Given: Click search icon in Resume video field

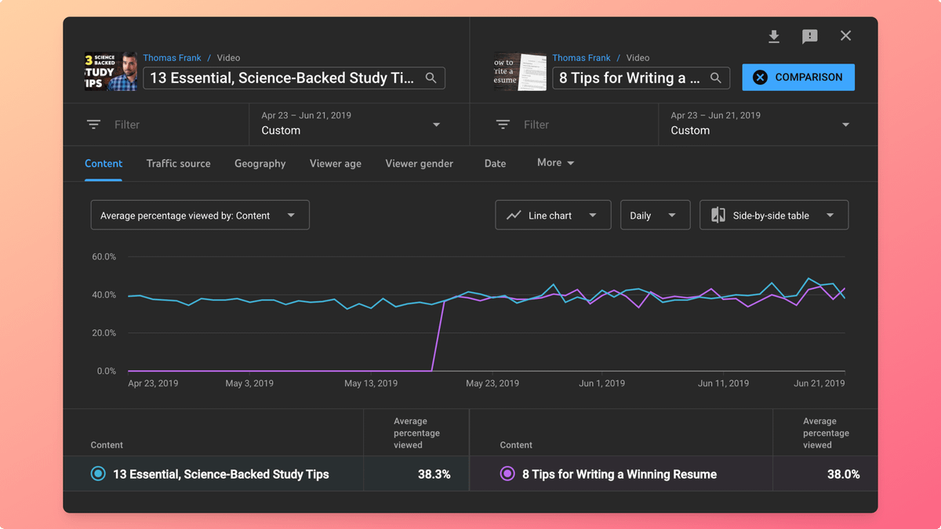Looking at the screenshot, I should point(715,78).
